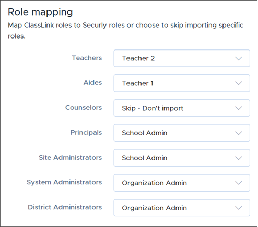
Task: Select the Site Administrators label
Action: point(71,158)
